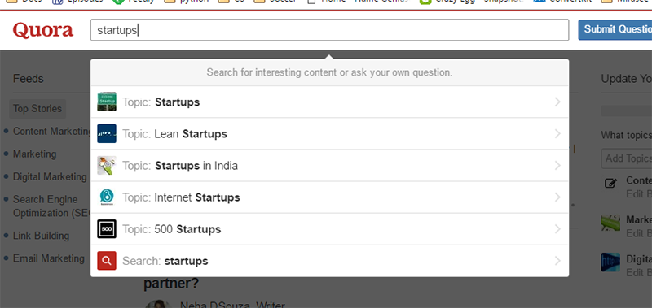Image resolution: width=652 pixels, height=308 pixels.
Task: Open the Email Marketing feed
Action: tap(49, 258)
